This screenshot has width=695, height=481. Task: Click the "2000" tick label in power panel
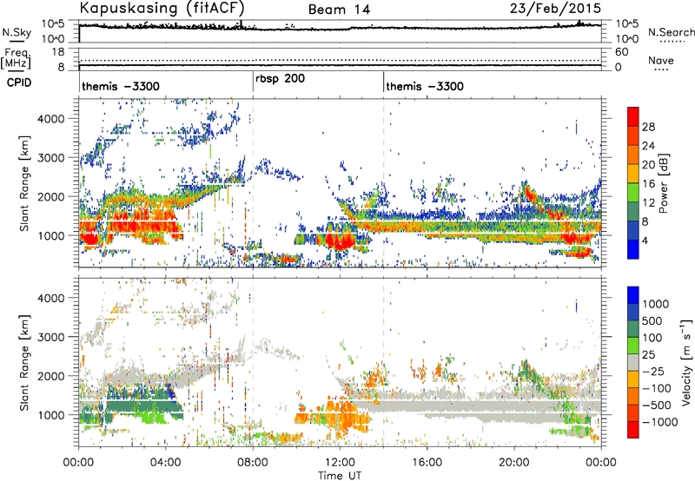click(x=51, y=196)
